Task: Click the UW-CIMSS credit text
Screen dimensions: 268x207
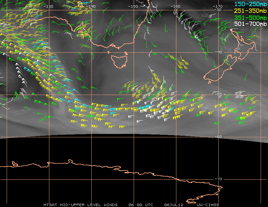Action: click(x=208, y=205)
